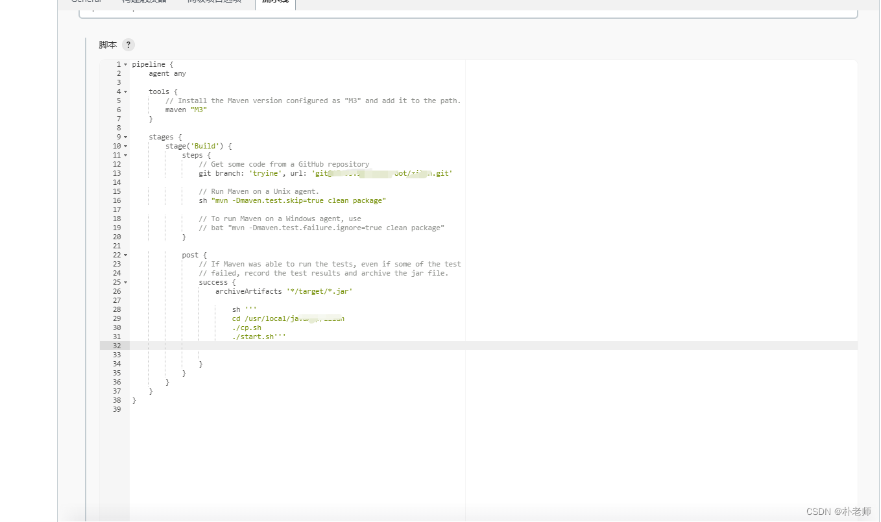The height and width of the screenshot is (522, 881).
Task: Click the bat mvn failure.ignore comment line
Action: pos(322,228)
